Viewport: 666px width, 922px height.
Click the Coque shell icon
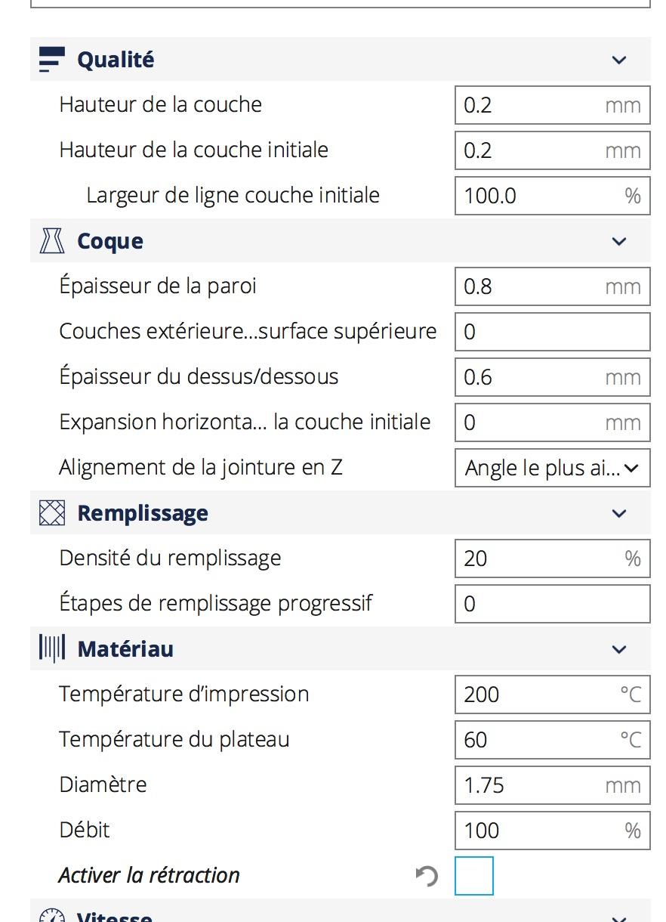point(52,241)
